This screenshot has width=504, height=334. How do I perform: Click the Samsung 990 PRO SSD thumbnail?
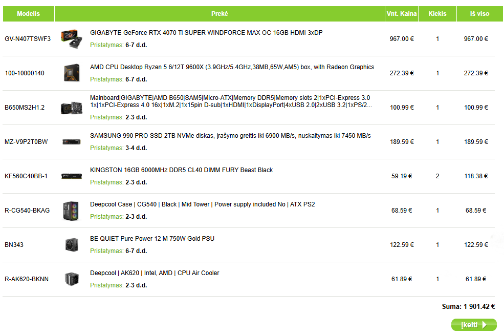coord(71,142)
